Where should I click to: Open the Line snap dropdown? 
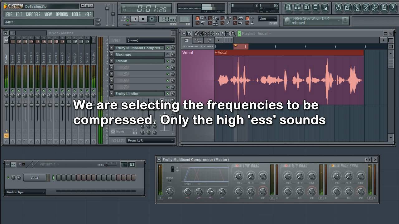268,19
